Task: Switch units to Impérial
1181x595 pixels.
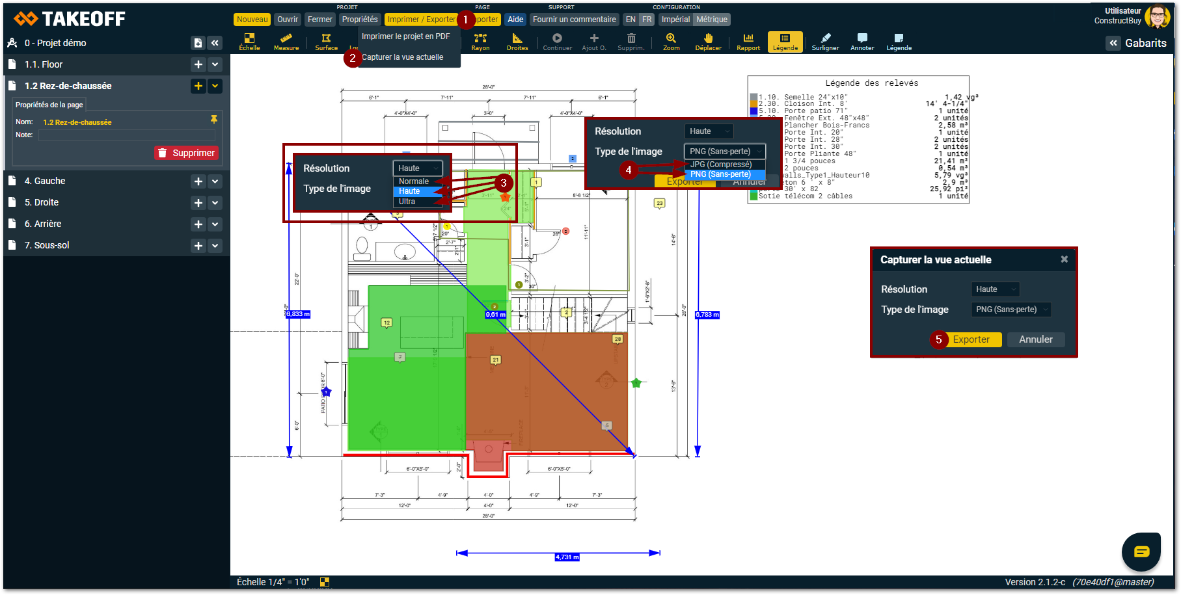Action: pyautogui.click(x=675, y=20)
